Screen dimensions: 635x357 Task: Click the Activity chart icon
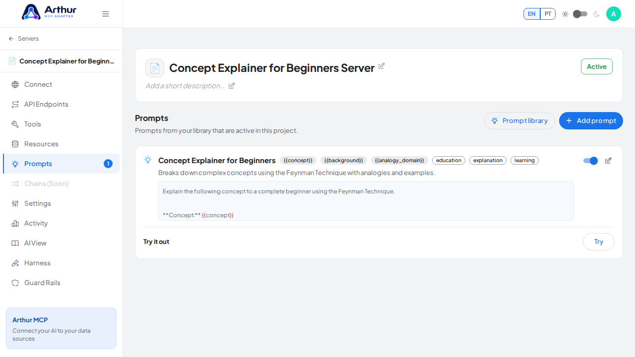click(x=15, y=223)
